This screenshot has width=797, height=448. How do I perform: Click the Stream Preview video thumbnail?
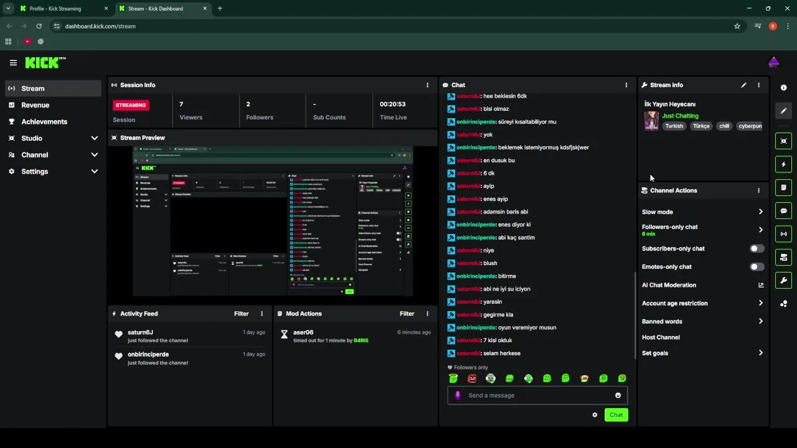273,221
